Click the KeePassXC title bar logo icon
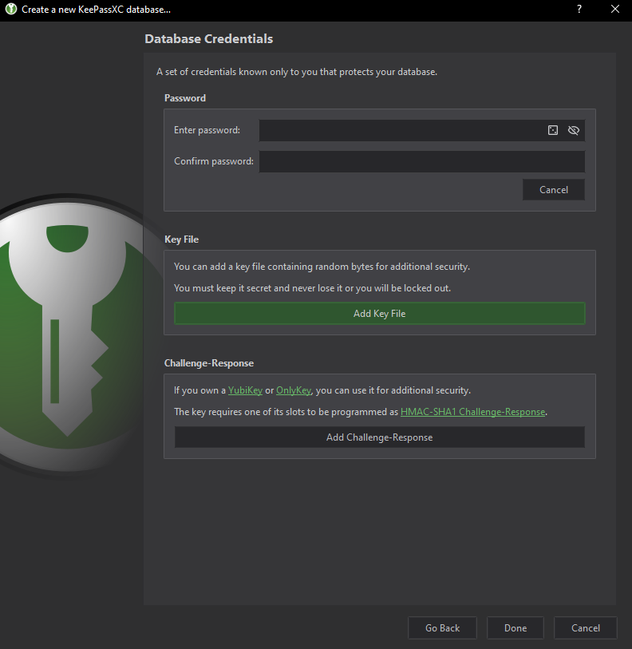 [x=11, y=9]
